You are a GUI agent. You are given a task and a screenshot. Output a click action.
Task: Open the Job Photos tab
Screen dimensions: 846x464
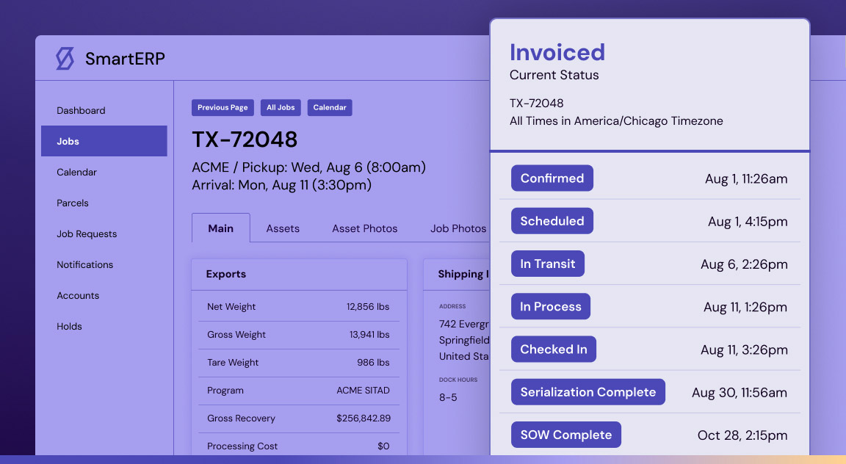tap(458, 228)
